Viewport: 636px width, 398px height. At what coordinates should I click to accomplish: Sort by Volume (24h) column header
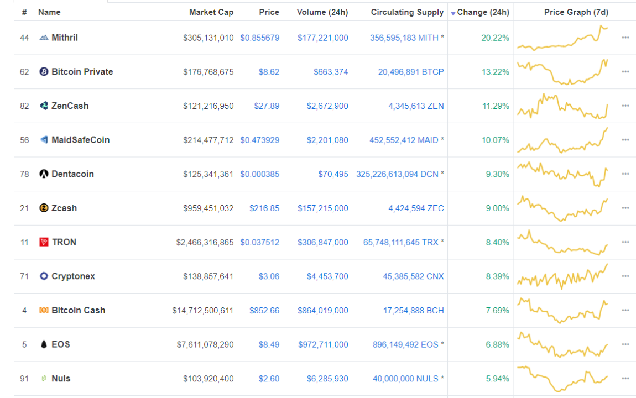pos(322,12)
